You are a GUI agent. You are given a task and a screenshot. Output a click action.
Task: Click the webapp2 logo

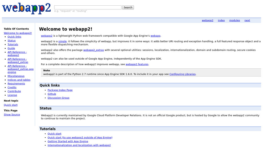pos(26,8)
